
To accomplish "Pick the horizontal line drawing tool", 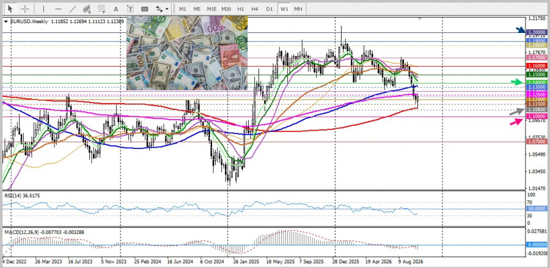I will 58,9.
